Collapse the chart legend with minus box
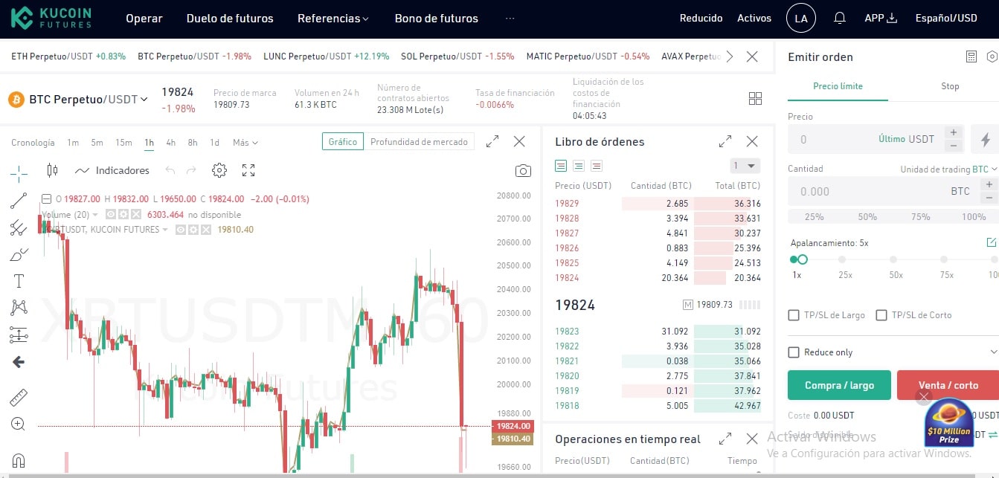The image size is (999, 478). point(46,198)
